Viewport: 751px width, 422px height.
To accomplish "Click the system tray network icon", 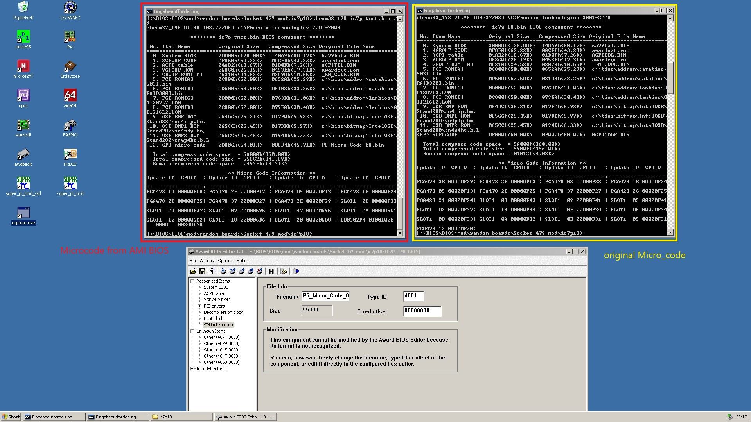I will (730, 417).
